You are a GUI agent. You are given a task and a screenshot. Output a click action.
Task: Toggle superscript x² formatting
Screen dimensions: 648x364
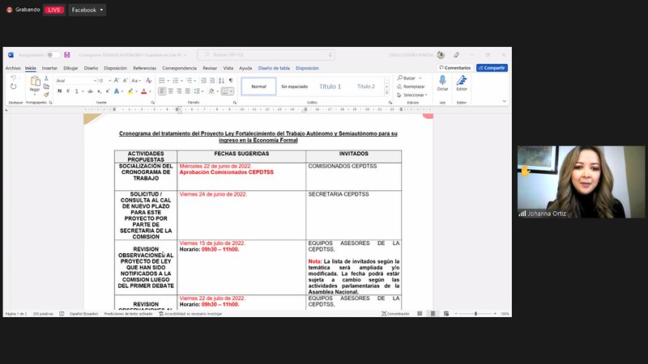coord(108,91)
